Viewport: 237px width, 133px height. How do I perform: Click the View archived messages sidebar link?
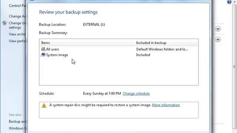17,34
